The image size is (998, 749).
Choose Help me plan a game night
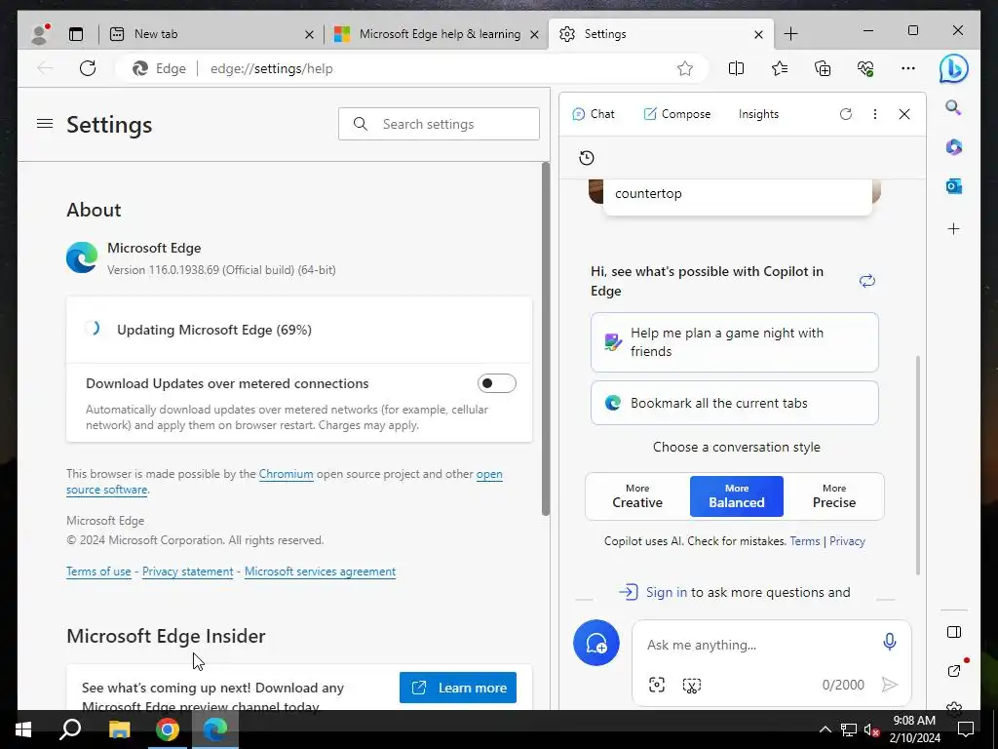point(735,342)
